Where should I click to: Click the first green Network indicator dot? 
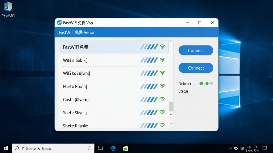pyautogui.click(x=201, y=83)
